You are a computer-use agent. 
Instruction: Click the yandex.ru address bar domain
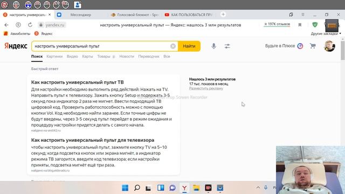coord(55,25)
